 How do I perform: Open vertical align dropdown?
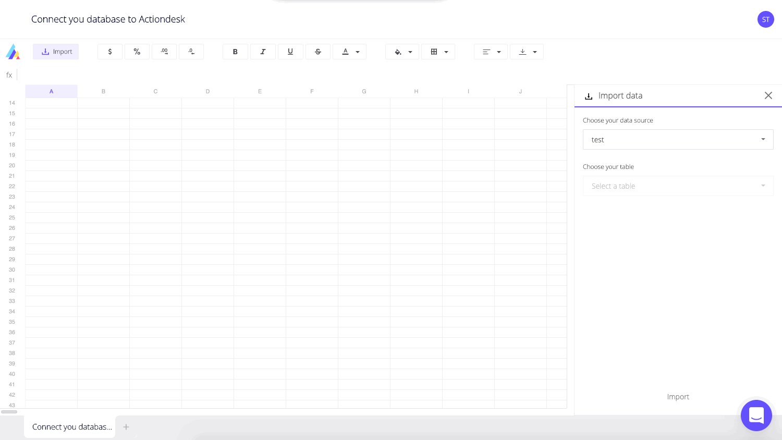[x=527, y=52]
